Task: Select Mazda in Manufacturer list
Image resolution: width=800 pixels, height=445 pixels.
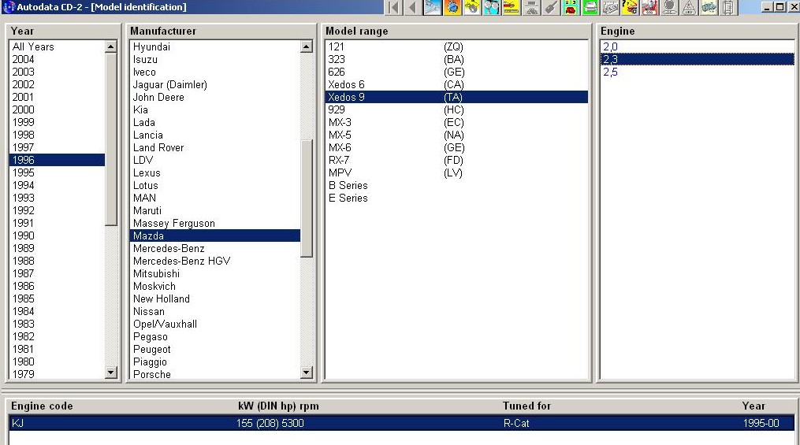Action: point(215,235)
